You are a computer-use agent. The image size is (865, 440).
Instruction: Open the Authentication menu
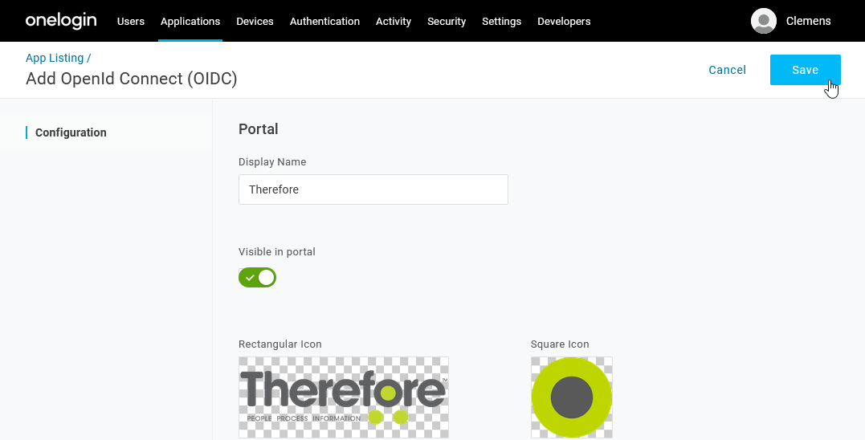tap(324, 22)
